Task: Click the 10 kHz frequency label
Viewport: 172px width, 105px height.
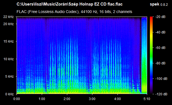Action: coord(9,59)
